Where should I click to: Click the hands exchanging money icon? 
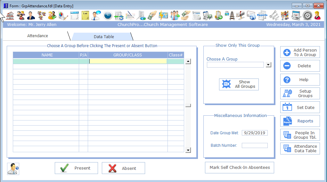coord(186,16)
